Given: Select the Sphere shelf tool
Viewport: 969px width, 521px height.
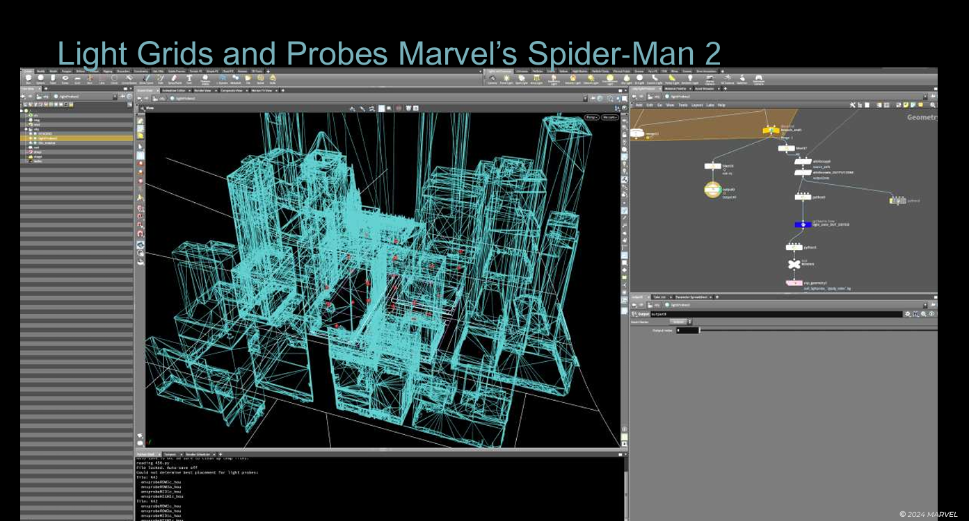Looking at the screenshot, I should 41,78.
